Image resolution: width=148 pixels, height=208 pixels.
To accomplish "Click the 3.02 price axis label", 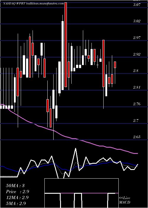I will [137, 21].
